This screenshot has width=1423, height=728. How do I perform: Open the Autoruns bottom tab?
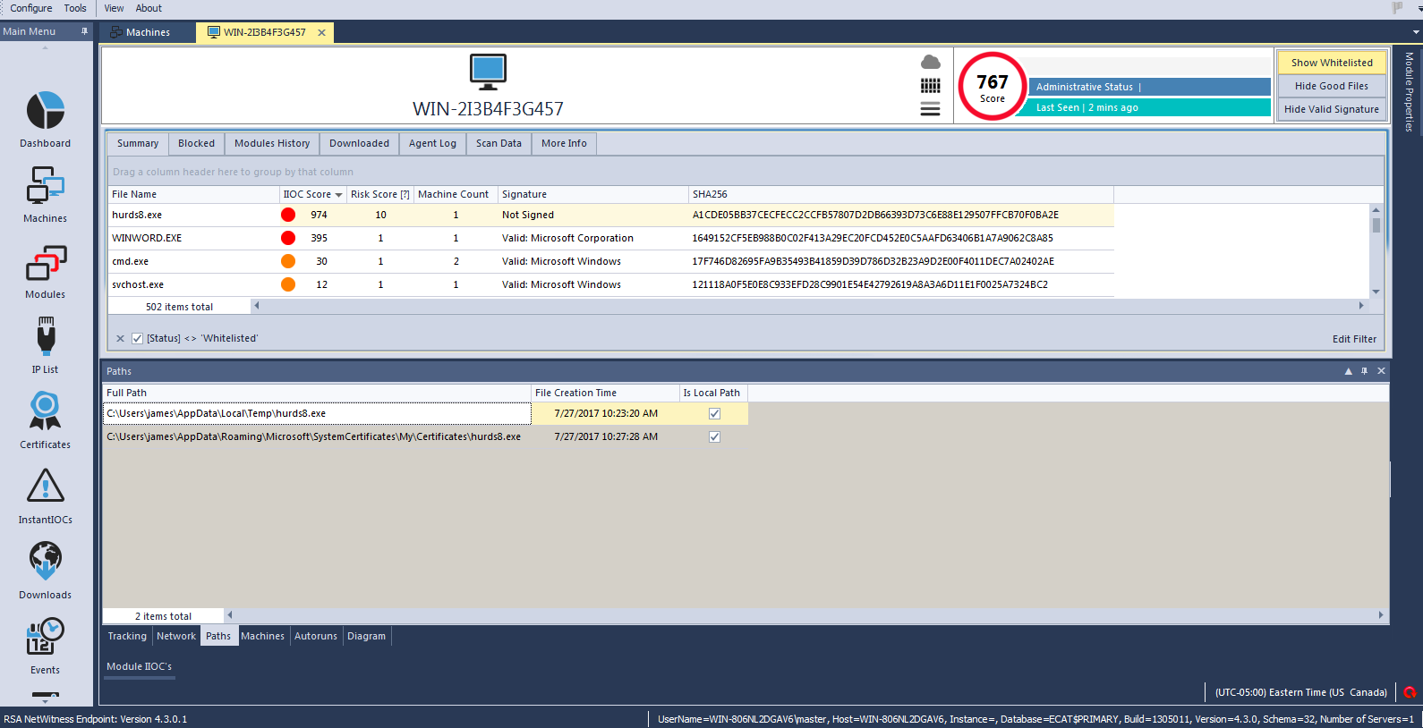pos(316,637)
